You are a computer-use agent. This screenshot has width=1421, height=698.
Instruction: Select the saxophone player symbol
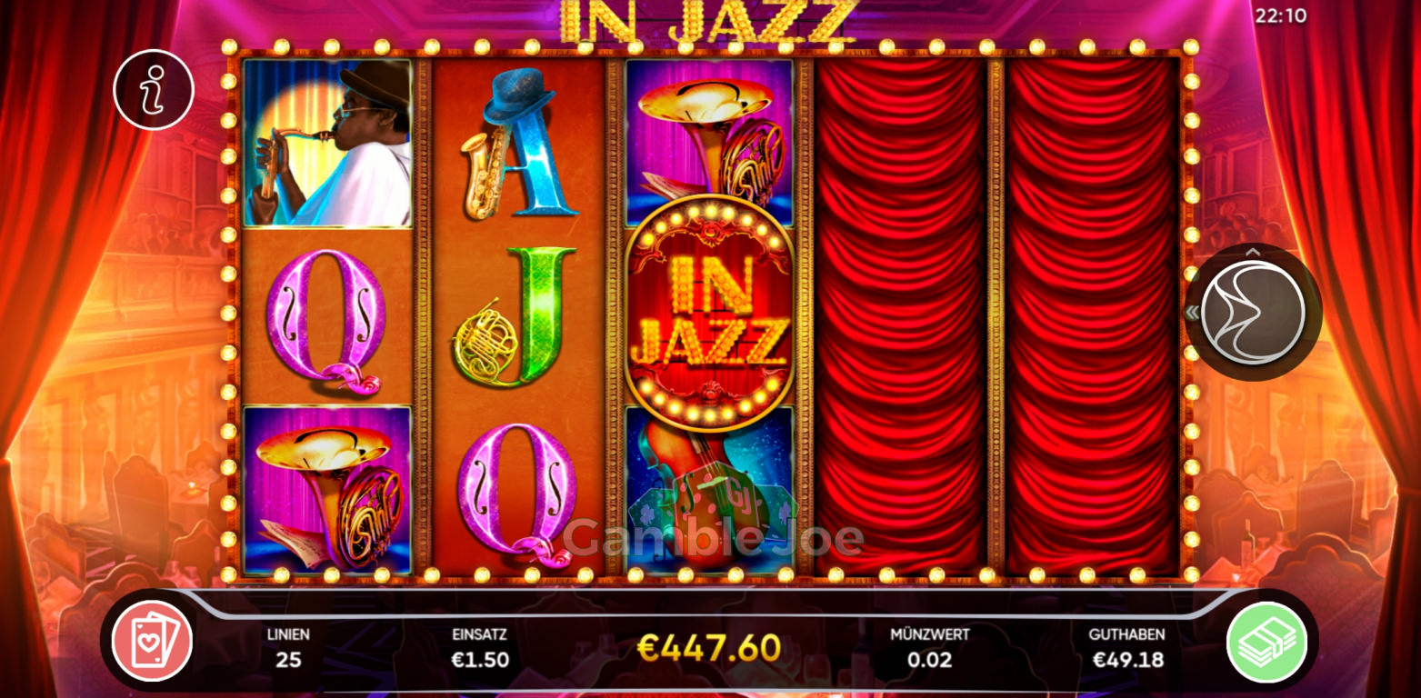(327, 143)
